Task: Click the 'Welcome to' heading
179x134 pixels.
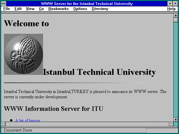Action: pyautogui.click(x=27, y=23)
